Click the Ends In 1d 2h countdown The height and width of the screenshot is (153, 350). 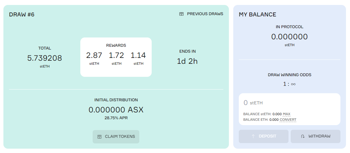[x=187, y=61]
